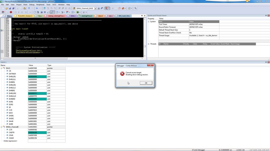Open Toolbox dropdown arrow
270x151 pixels.
point(86,12)
